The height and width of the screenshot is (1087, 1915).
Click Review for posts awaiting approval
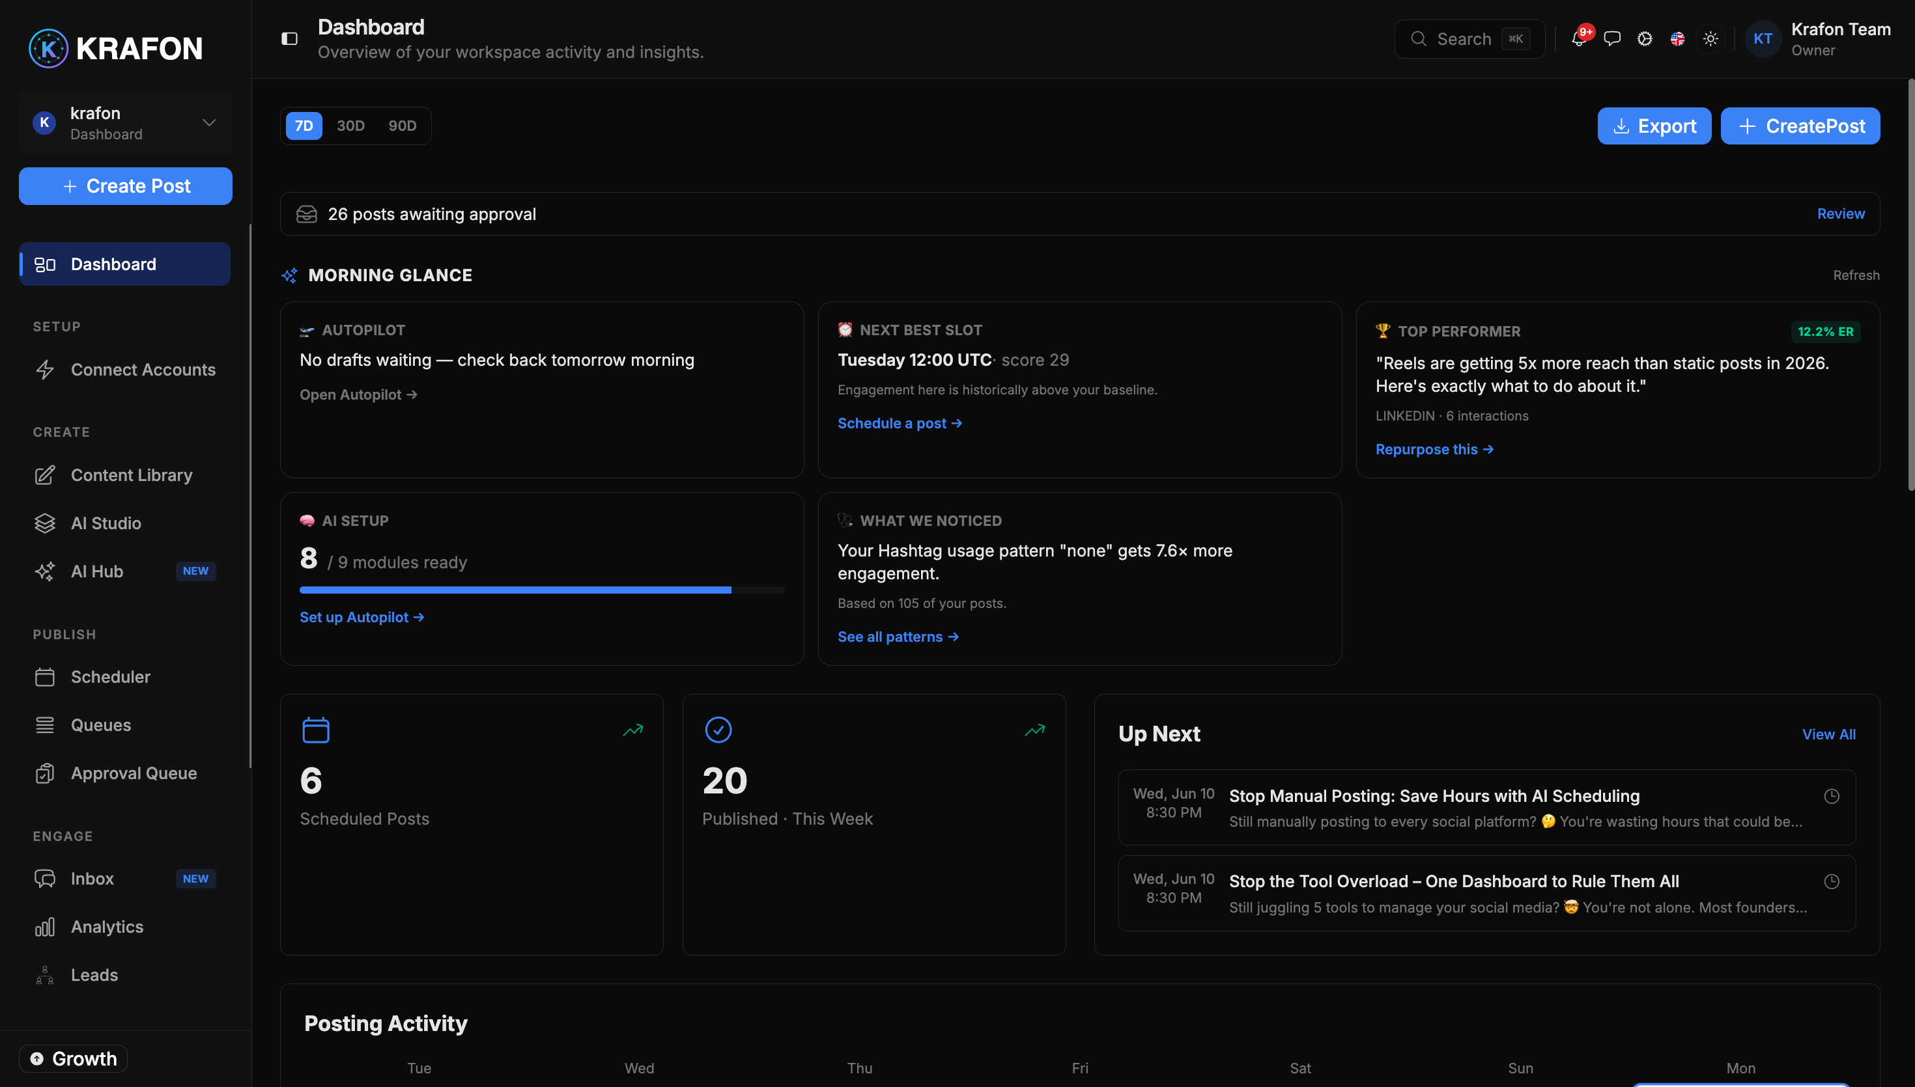tap(1840, 213)
